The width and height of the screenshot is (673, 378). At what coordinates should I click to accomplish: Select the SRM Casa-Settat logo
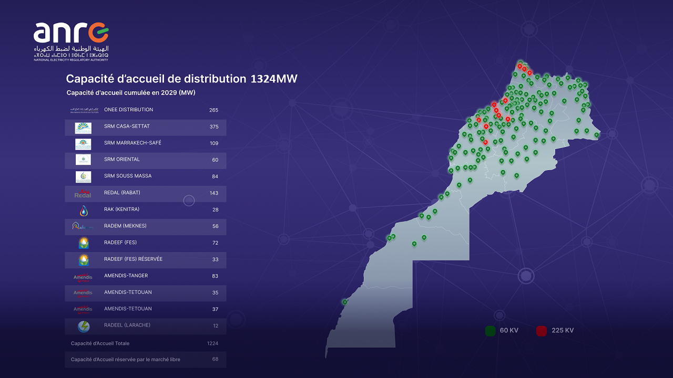83,128
